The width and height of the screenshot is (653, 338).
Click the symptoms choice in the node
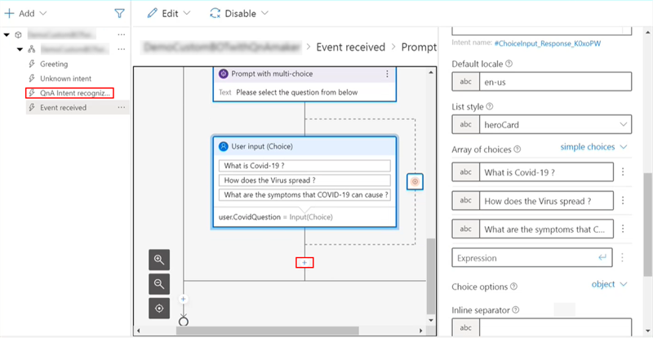pos(304,194)
